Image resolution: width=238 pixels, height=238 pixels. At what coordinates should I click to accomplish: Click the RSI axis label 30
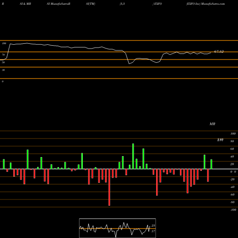point(3,70)
